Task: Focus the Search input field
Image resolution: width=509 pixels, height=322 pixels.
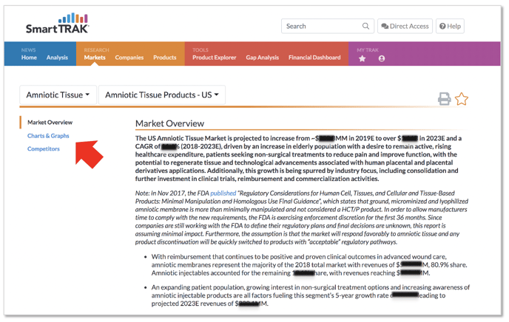Action: coord(328,27)
